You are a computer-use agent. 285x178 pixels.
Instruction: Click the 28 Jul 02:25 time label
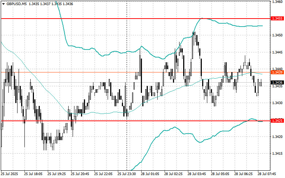pos(173,174)
